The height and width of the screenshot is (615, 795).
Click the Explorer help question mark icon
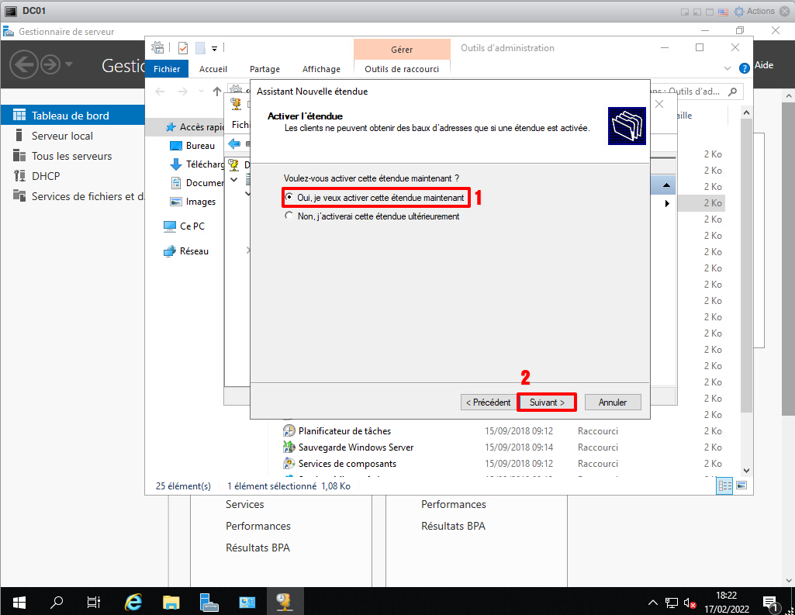745,67
